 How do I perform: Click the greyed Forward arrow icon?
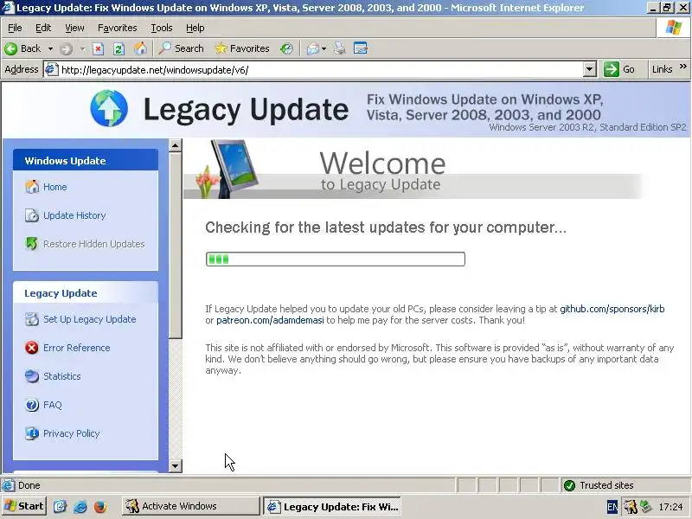[67, 48]
